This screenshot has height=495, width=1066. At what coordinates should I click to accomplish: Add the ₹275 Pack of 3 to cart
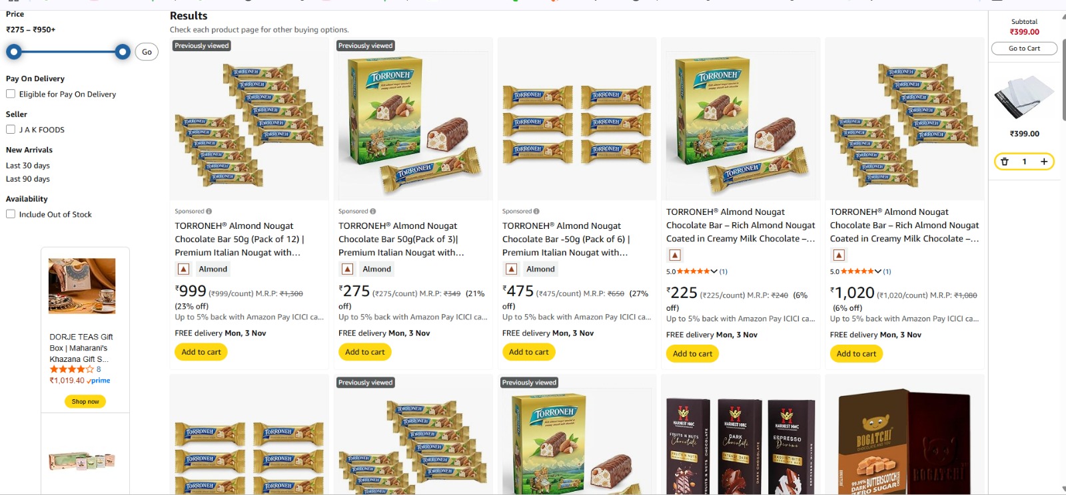[x=365, y=352]
